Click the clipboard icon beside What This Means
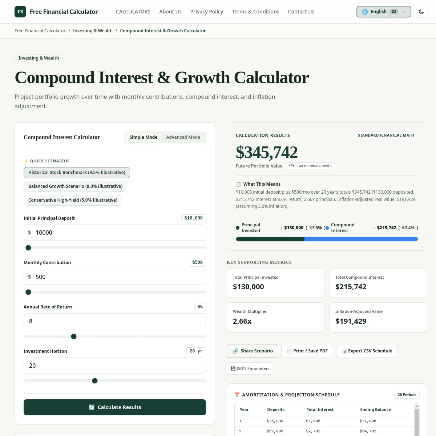436x436 pixels. point(238,184)
